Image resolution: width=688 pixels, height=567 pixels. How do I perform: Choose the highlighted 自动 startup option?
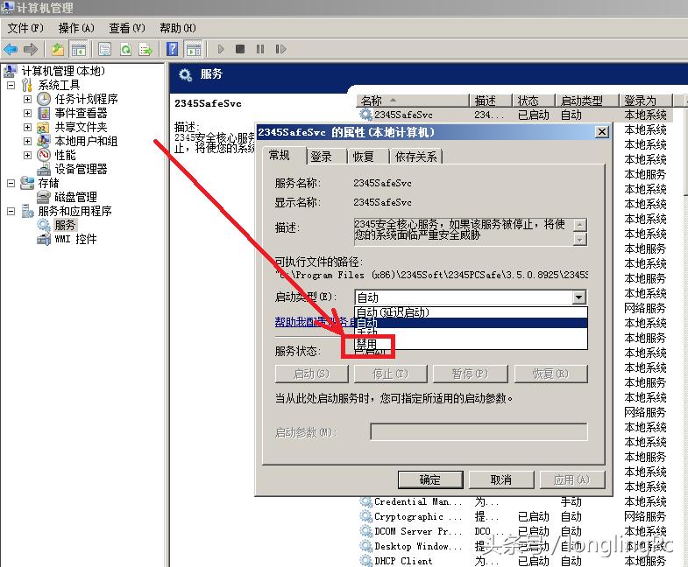point(471,323)
